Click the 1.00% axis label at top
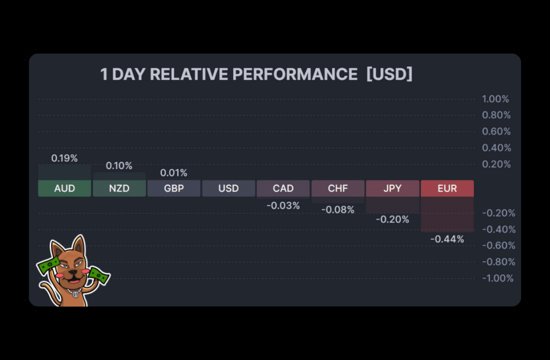The width and height of the screenshot is (550, 360). point(496,99)
